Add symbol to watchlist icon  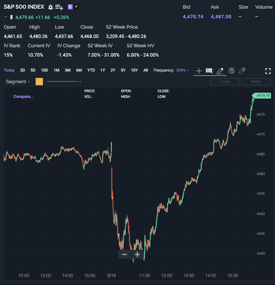pos(59,7)
